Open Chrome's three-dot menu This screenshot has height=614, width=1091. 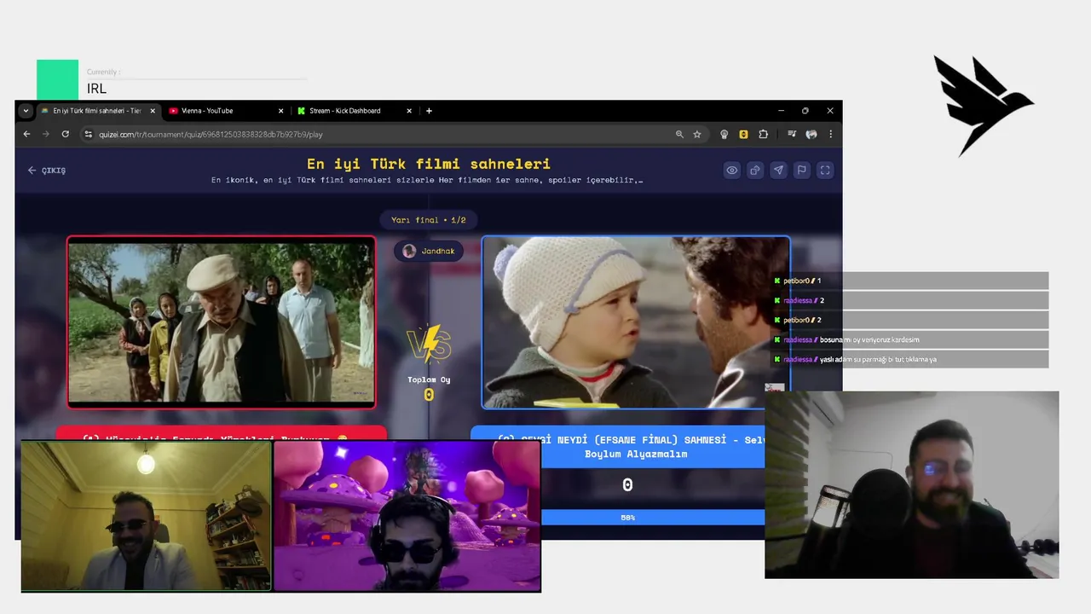[830, 134]
